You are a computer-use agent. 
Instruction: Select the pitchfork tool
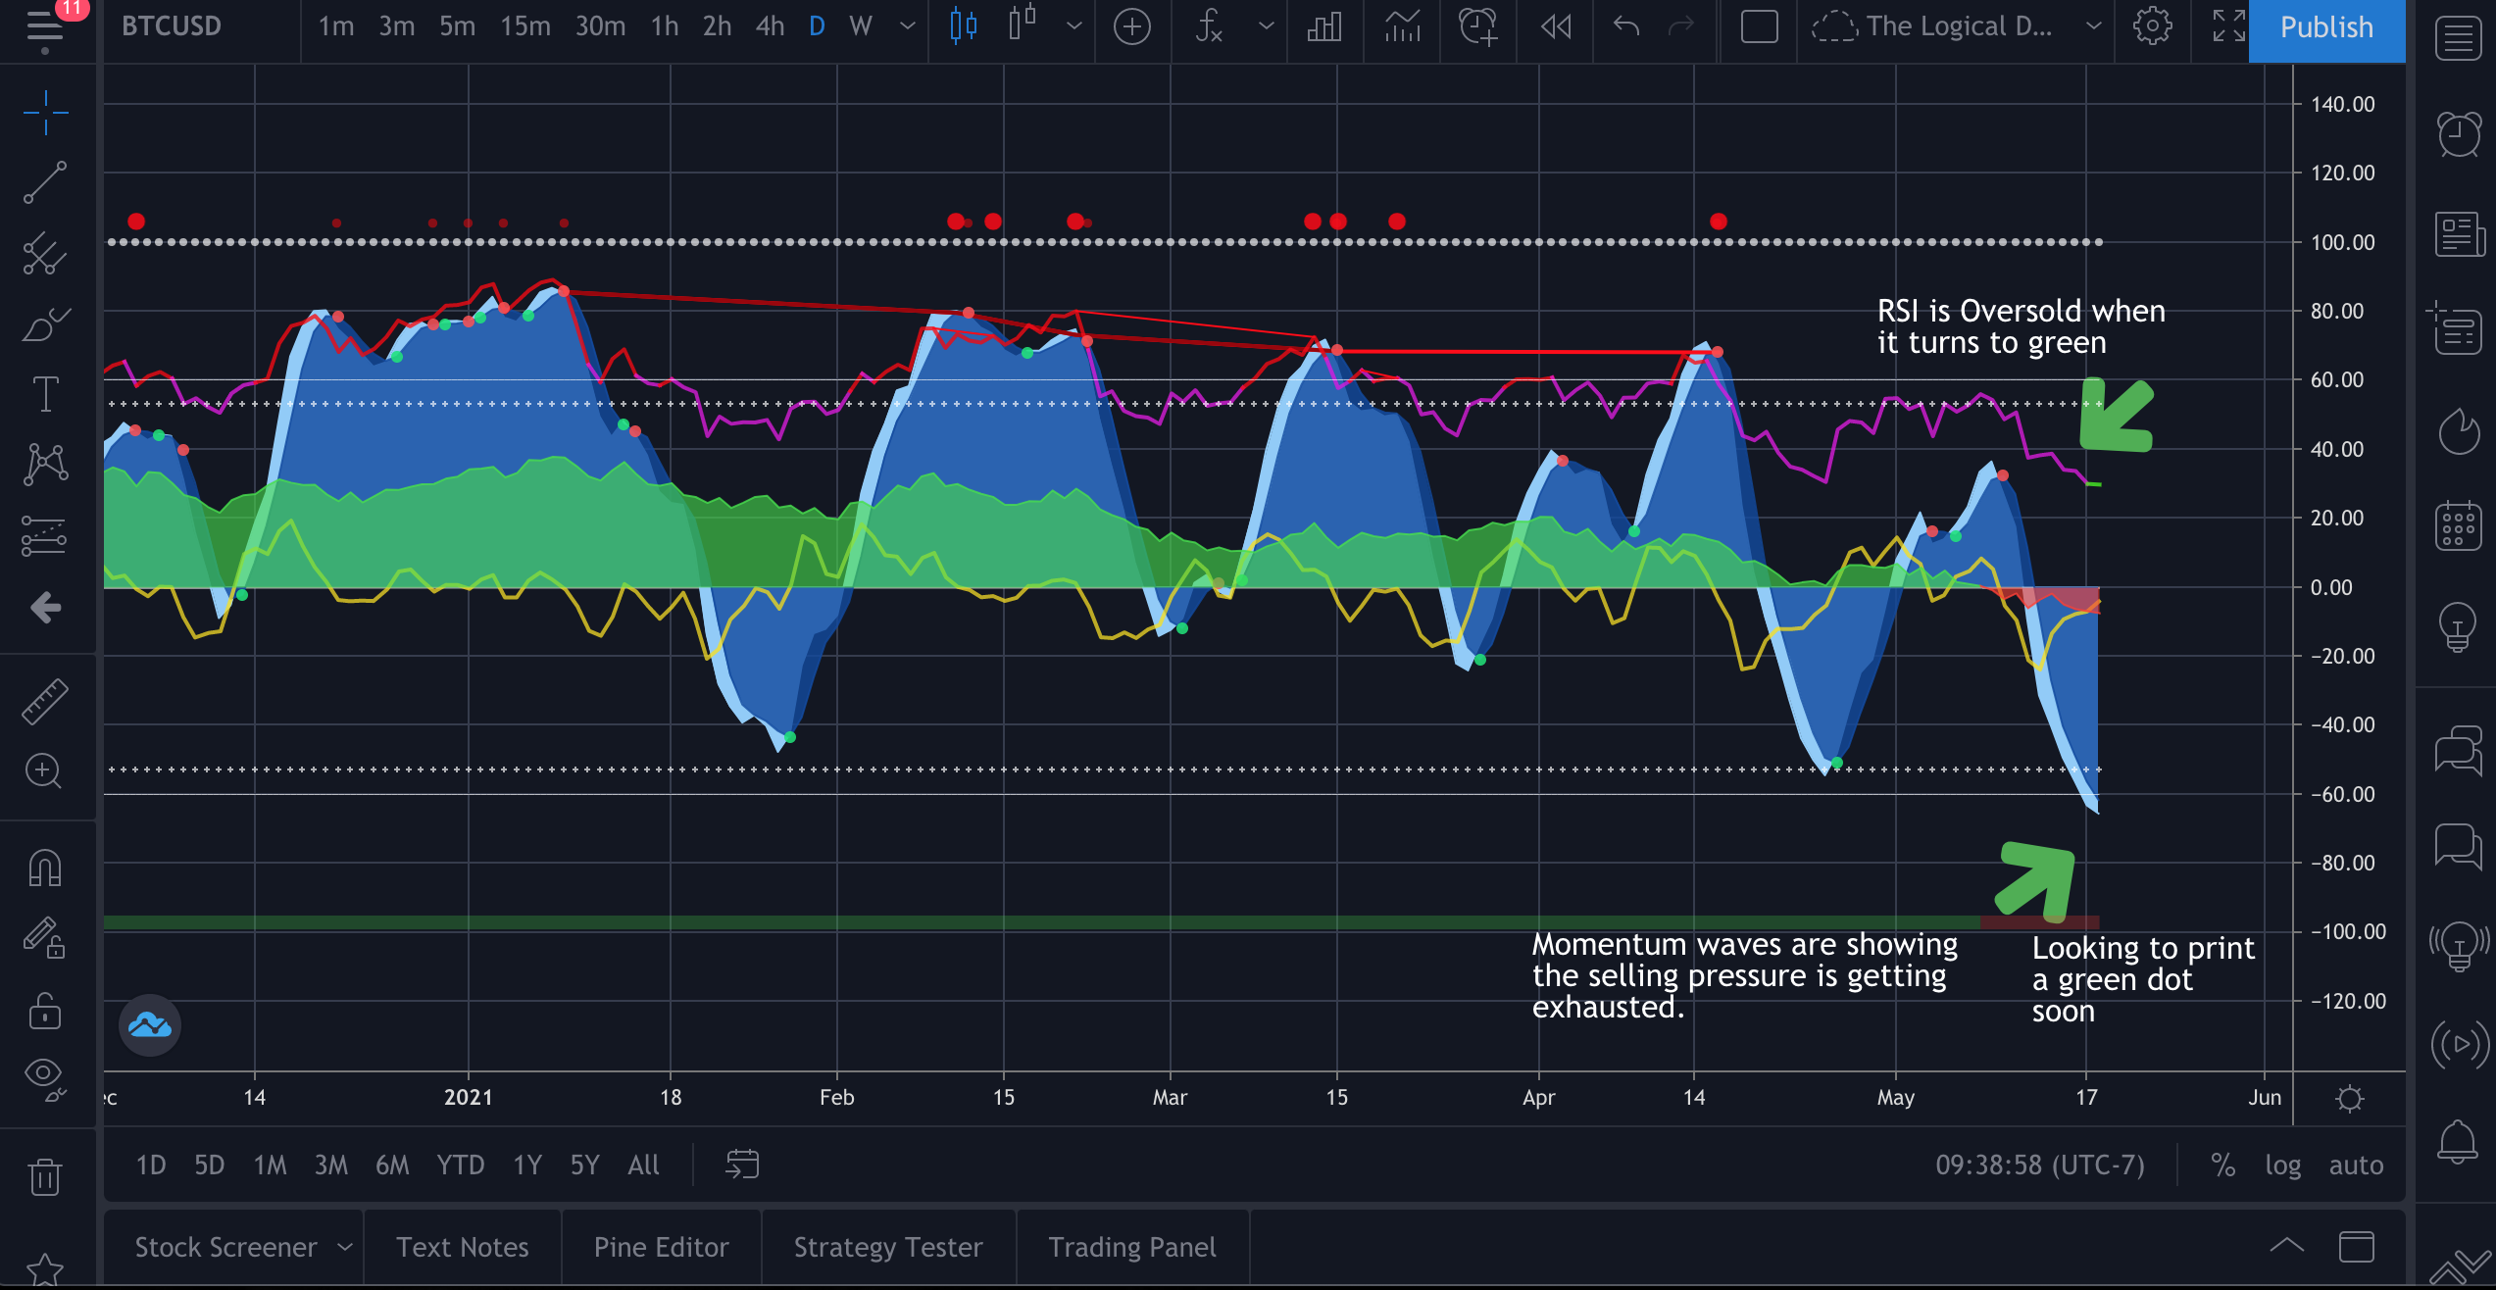(45, 253)
